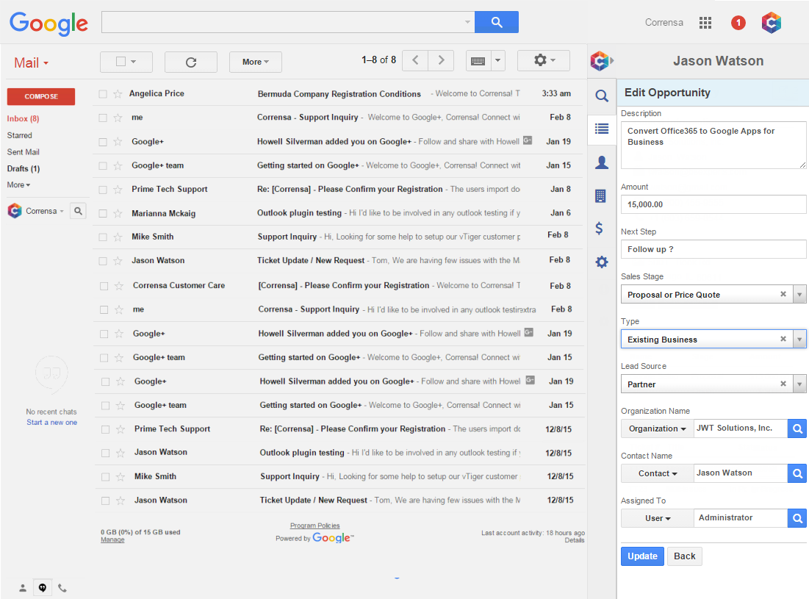
Task: Select the Angelica Price email checkbox
Action: click(x=103, y=94)
